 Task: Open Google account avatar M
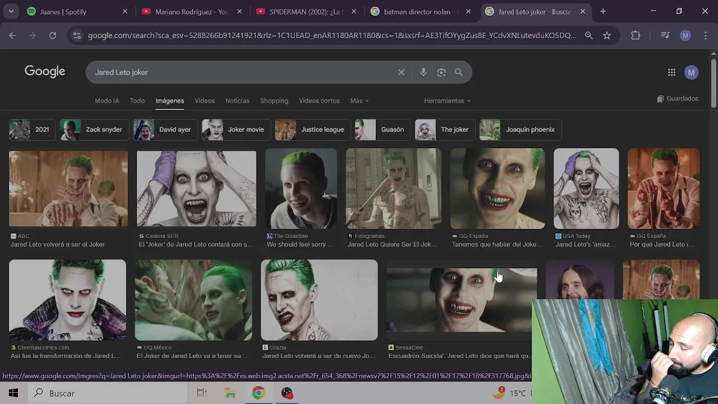click(692, 72)
